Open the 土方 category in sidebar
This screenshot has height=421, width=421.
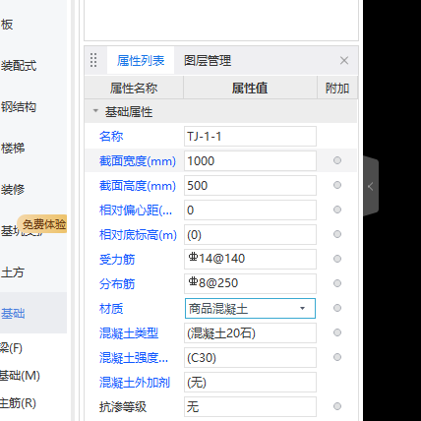[x=13, y=272]
